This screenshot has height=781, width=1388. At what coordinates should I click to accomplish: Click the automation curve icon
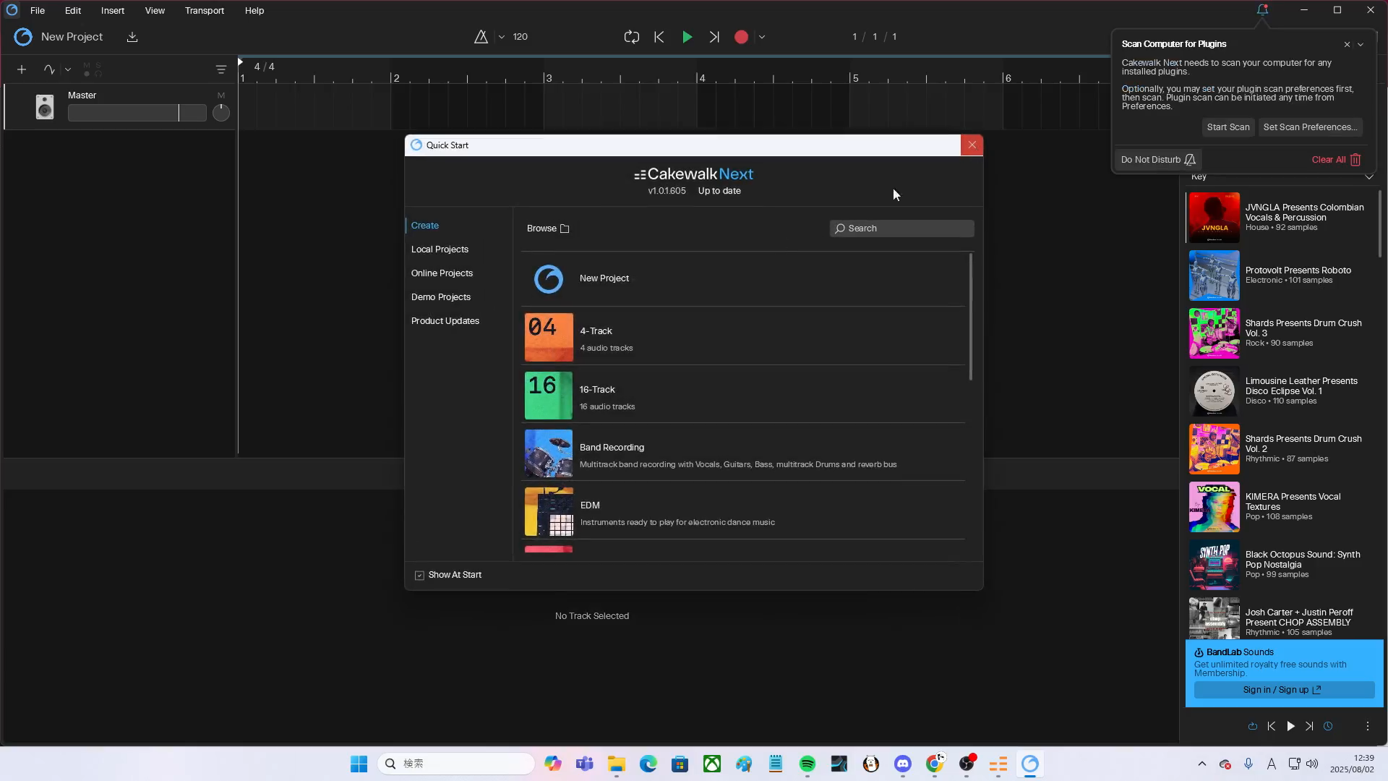coord(49,69)
